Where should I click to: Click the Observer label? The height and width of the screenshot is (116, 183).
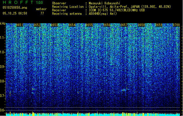point(59,3)
